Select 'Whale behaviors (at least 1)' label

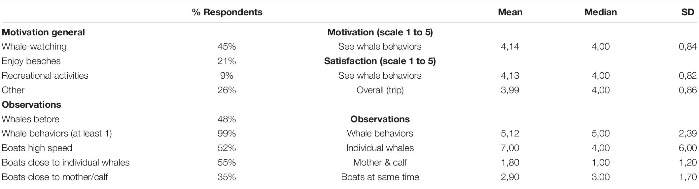(x=57, y=133)
